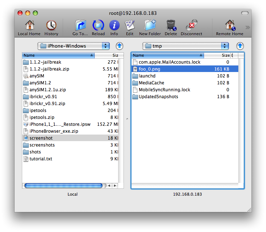Screen dimensions: 266x232
Task: Go to Remote Home directory
Action: tap(230, 25)
